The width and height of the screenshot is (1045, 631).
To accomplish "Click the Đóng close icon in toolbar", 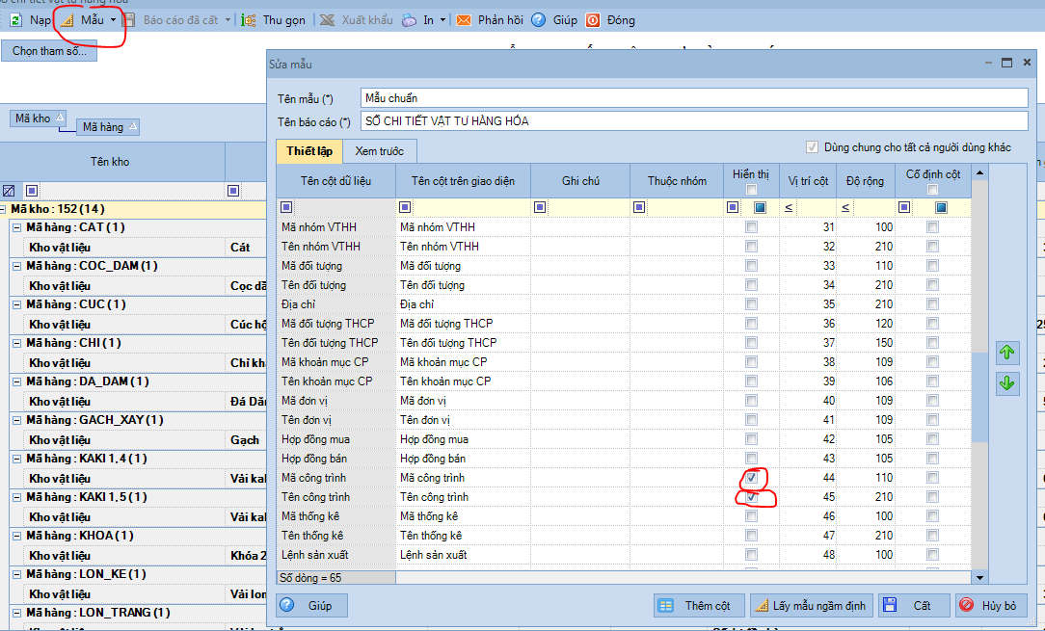I will tap(593, 20).
